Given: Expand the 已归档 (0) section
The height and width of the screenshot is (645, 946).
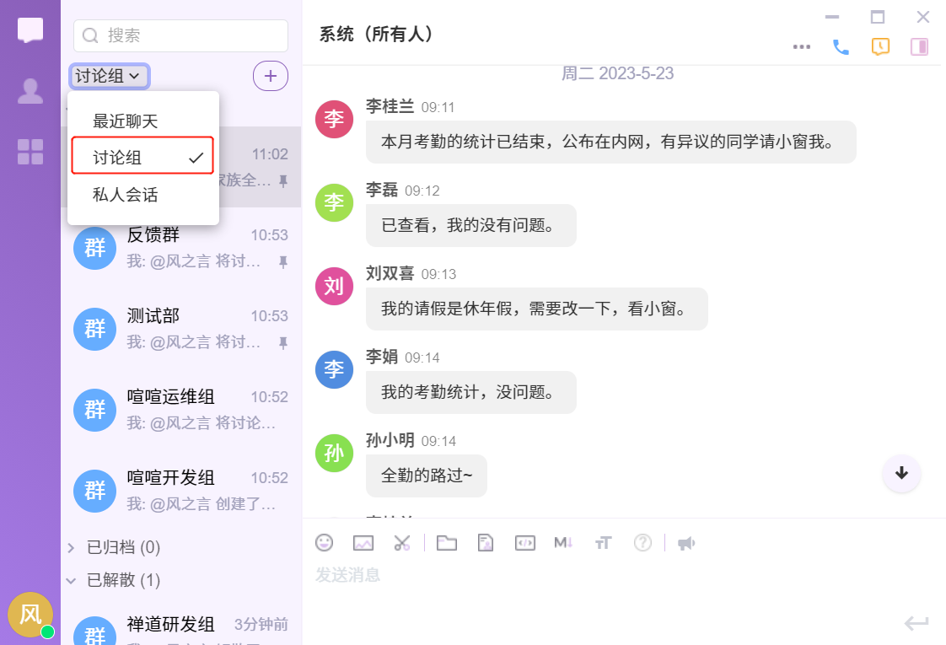Looking at the screenshot, I should (x=115, y=548).
